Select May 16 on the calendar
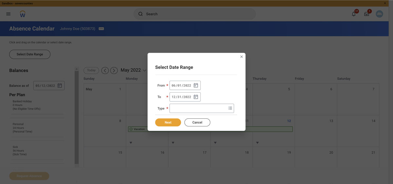Image resolution: width=393 pixels, height=184 pixels. pyautogui.click(x=147, y=157)
